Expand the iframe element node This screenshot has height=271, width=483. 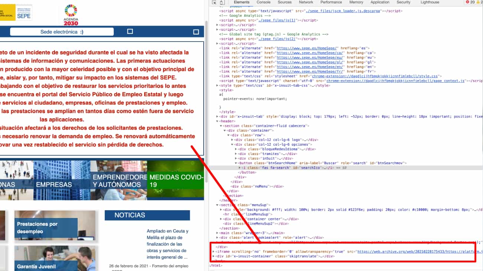(213, 251)
